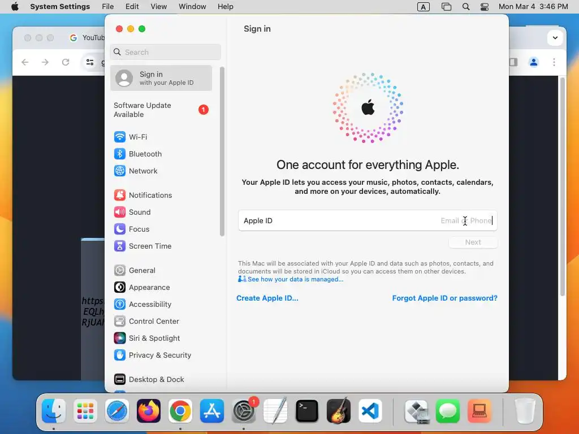This screenshot has height=434, width=579.
Task: Open Chrome three-dot menu
Action: (554, 62)
